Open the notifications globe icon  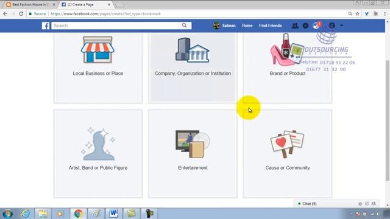pyautogui.click(x=316, y=26)
